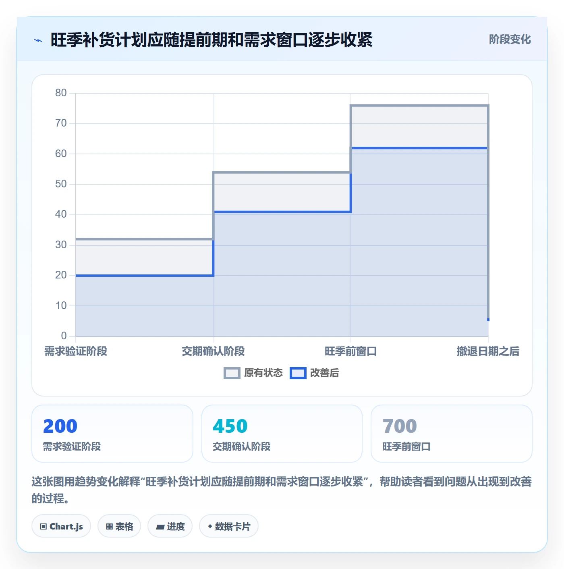Click the y-axis value 80
Image resolution: width=564 pixels, height=569 pixels.
(61, 93)
